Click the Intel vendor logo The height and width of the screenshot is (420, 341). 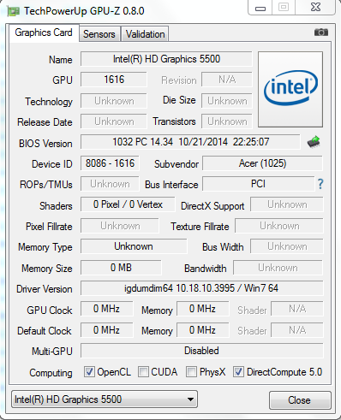pos(290,89)
